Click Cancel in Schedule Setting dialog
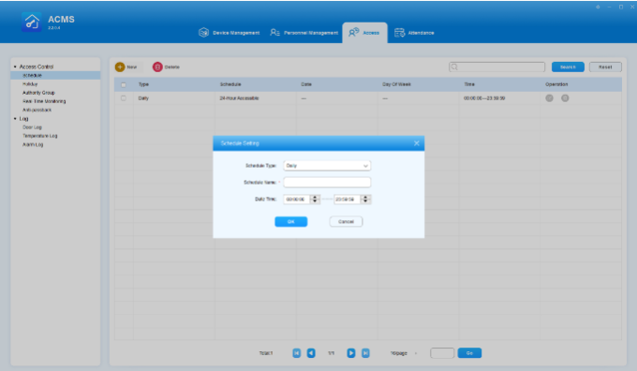Image resolution: width=637 pixels, height=371 pixels. click(346, 221)
